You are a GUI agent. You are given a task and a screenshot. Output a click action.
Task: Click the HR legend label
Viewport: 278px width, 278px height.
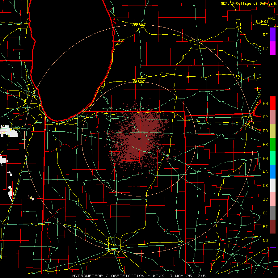[265, 145]
